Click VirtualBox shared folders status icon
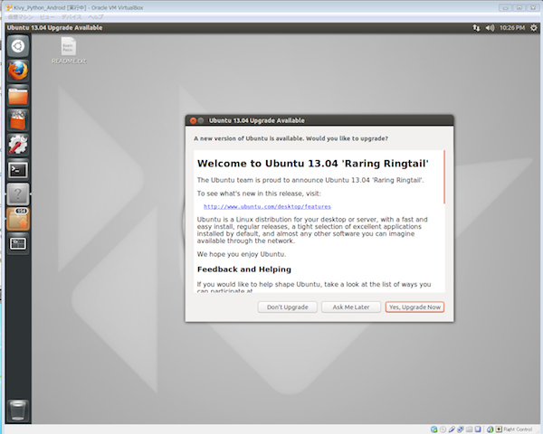This screenshot has width=543, height=434. 469,429
